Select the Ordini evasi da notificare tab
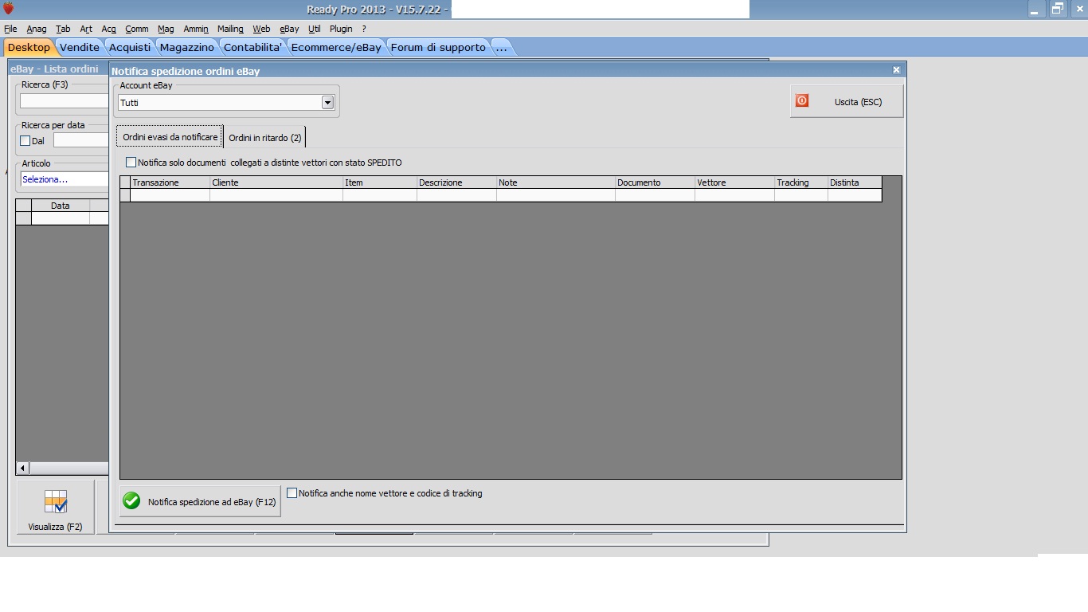1088x612 pixels. coord(170,137)
